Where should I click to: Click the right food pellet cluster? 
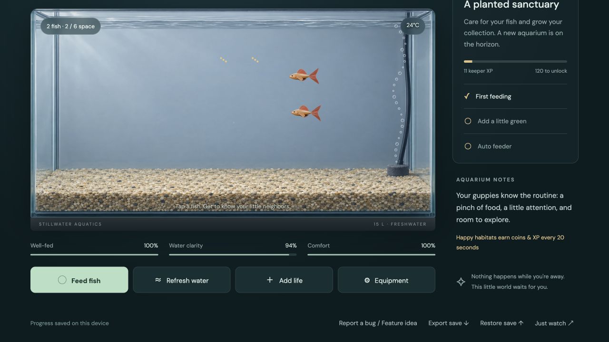point(255,59)
